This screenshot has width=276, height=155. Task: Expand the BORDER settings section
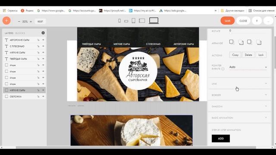(239, 95)
